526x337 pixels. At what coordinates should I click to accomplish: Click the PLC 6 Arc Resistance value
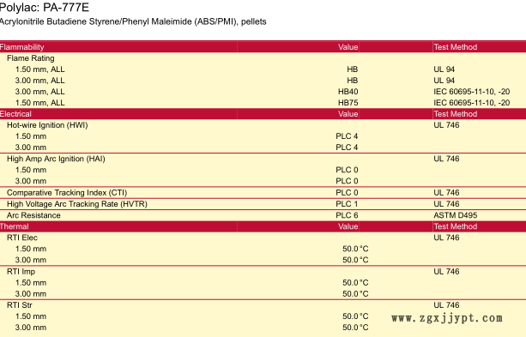pyautogui.click(x=347, y=215)
